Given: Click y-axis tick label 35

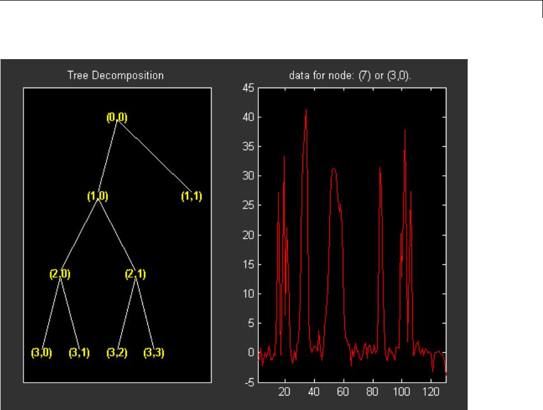Looking at the screenshot, I should 248,147.
